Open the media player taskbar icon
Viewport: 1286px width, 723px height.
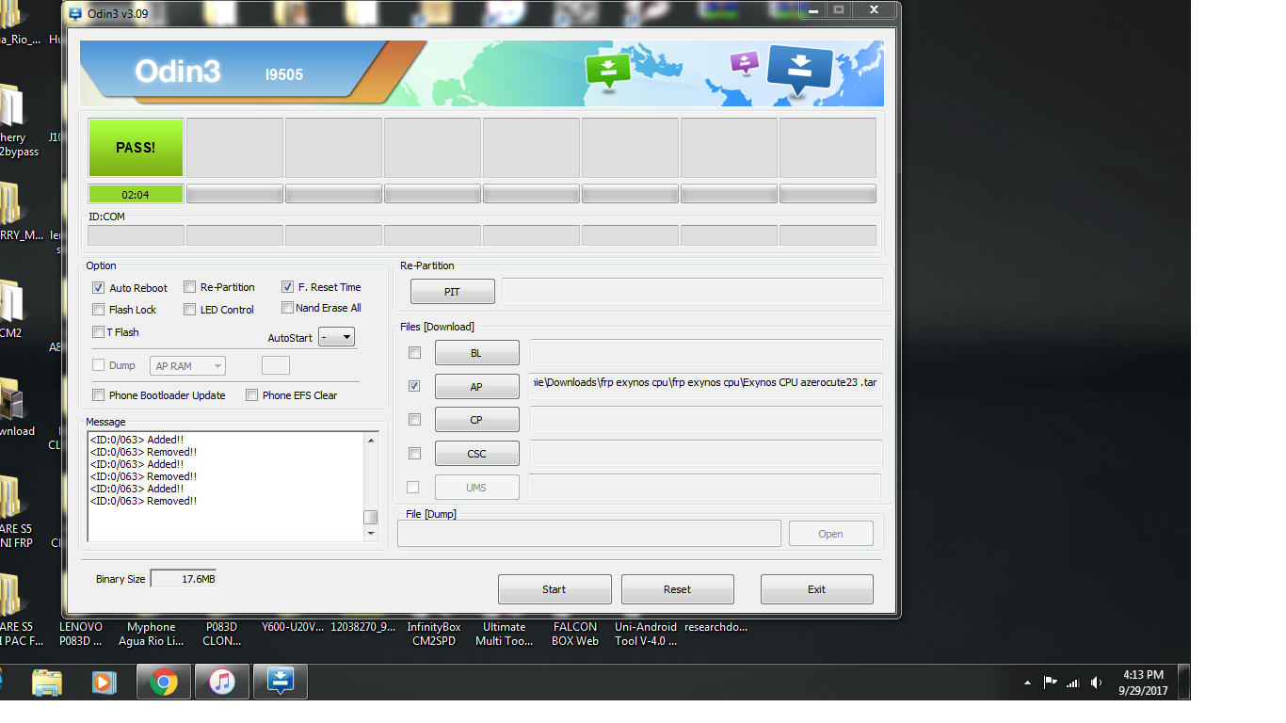point(104,682)
